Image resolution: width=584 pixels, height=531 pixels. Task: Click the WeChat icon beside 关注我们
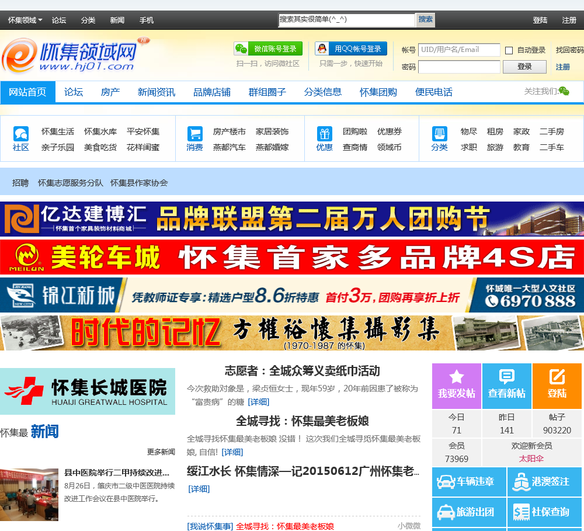(x=564, y=91)
